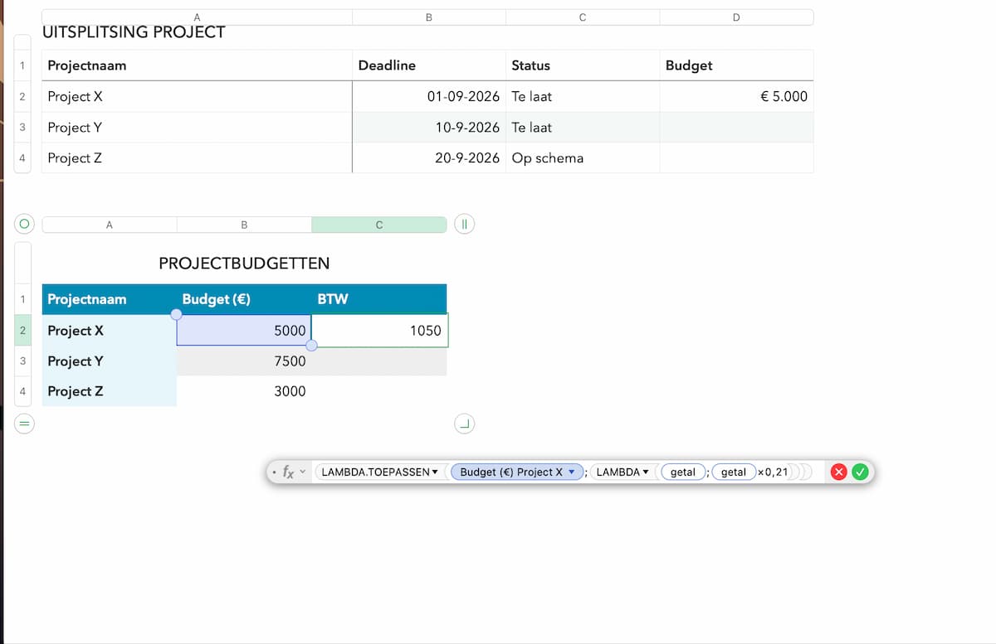Open the LAMBDA.TOEPASSEN function dropdown
This screenshot has width=996, height=644.
tap(435, 472)
